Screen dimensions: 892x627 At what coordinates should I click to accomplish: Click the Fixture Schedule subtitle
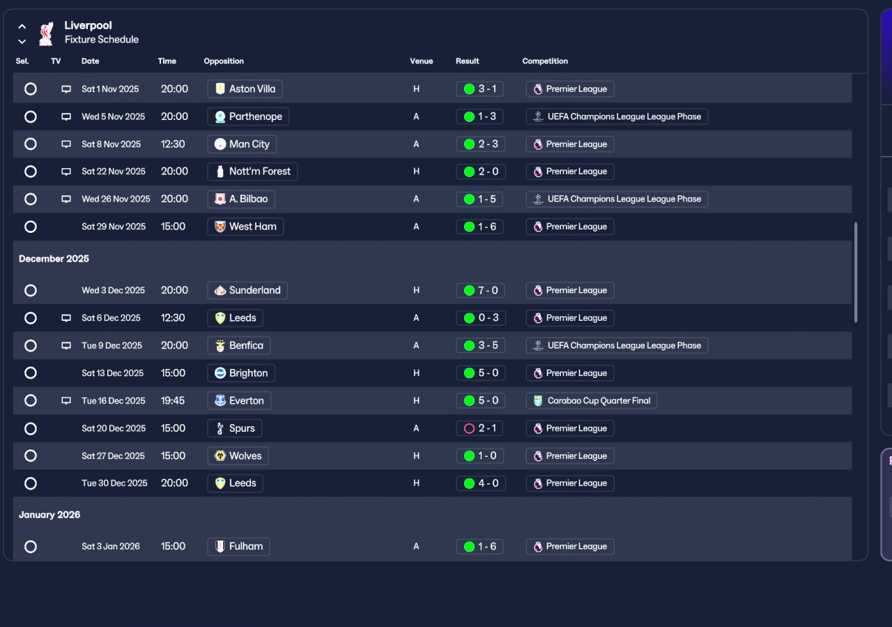[102, 40]
